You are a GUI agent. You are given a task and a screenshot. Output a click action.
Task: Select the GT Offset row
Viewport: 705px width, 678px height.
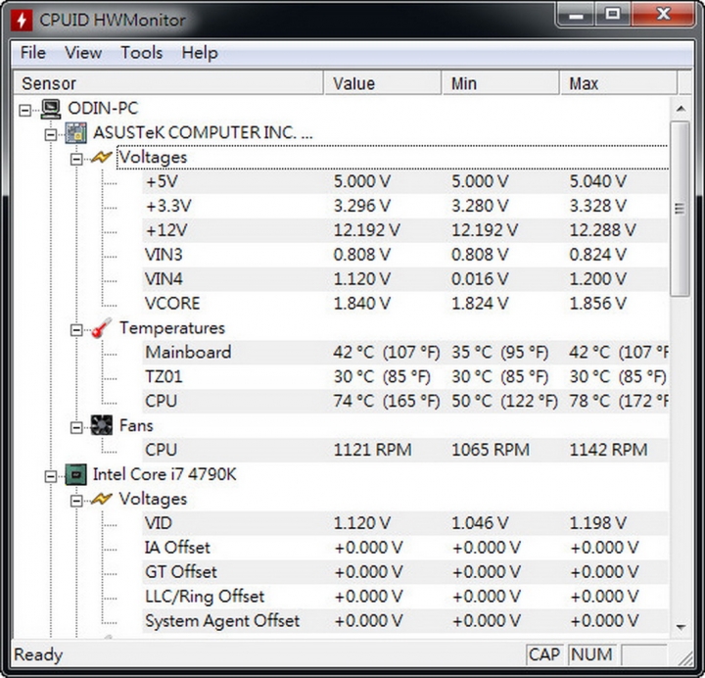click(404, 572)
